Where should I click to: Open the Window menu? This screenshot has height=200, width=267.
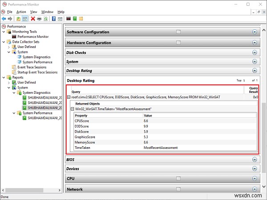[x=47, y=12]
